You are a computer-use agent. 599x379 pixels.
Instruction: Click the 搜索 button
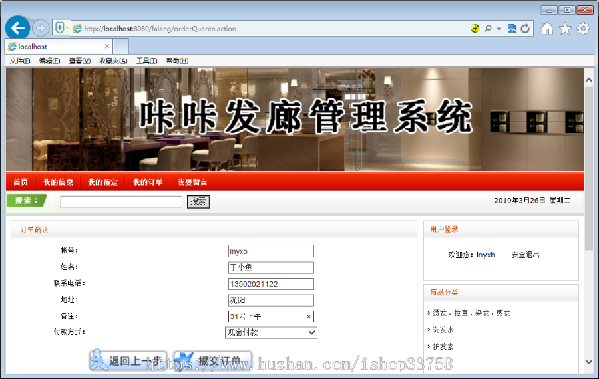point(198,201)
